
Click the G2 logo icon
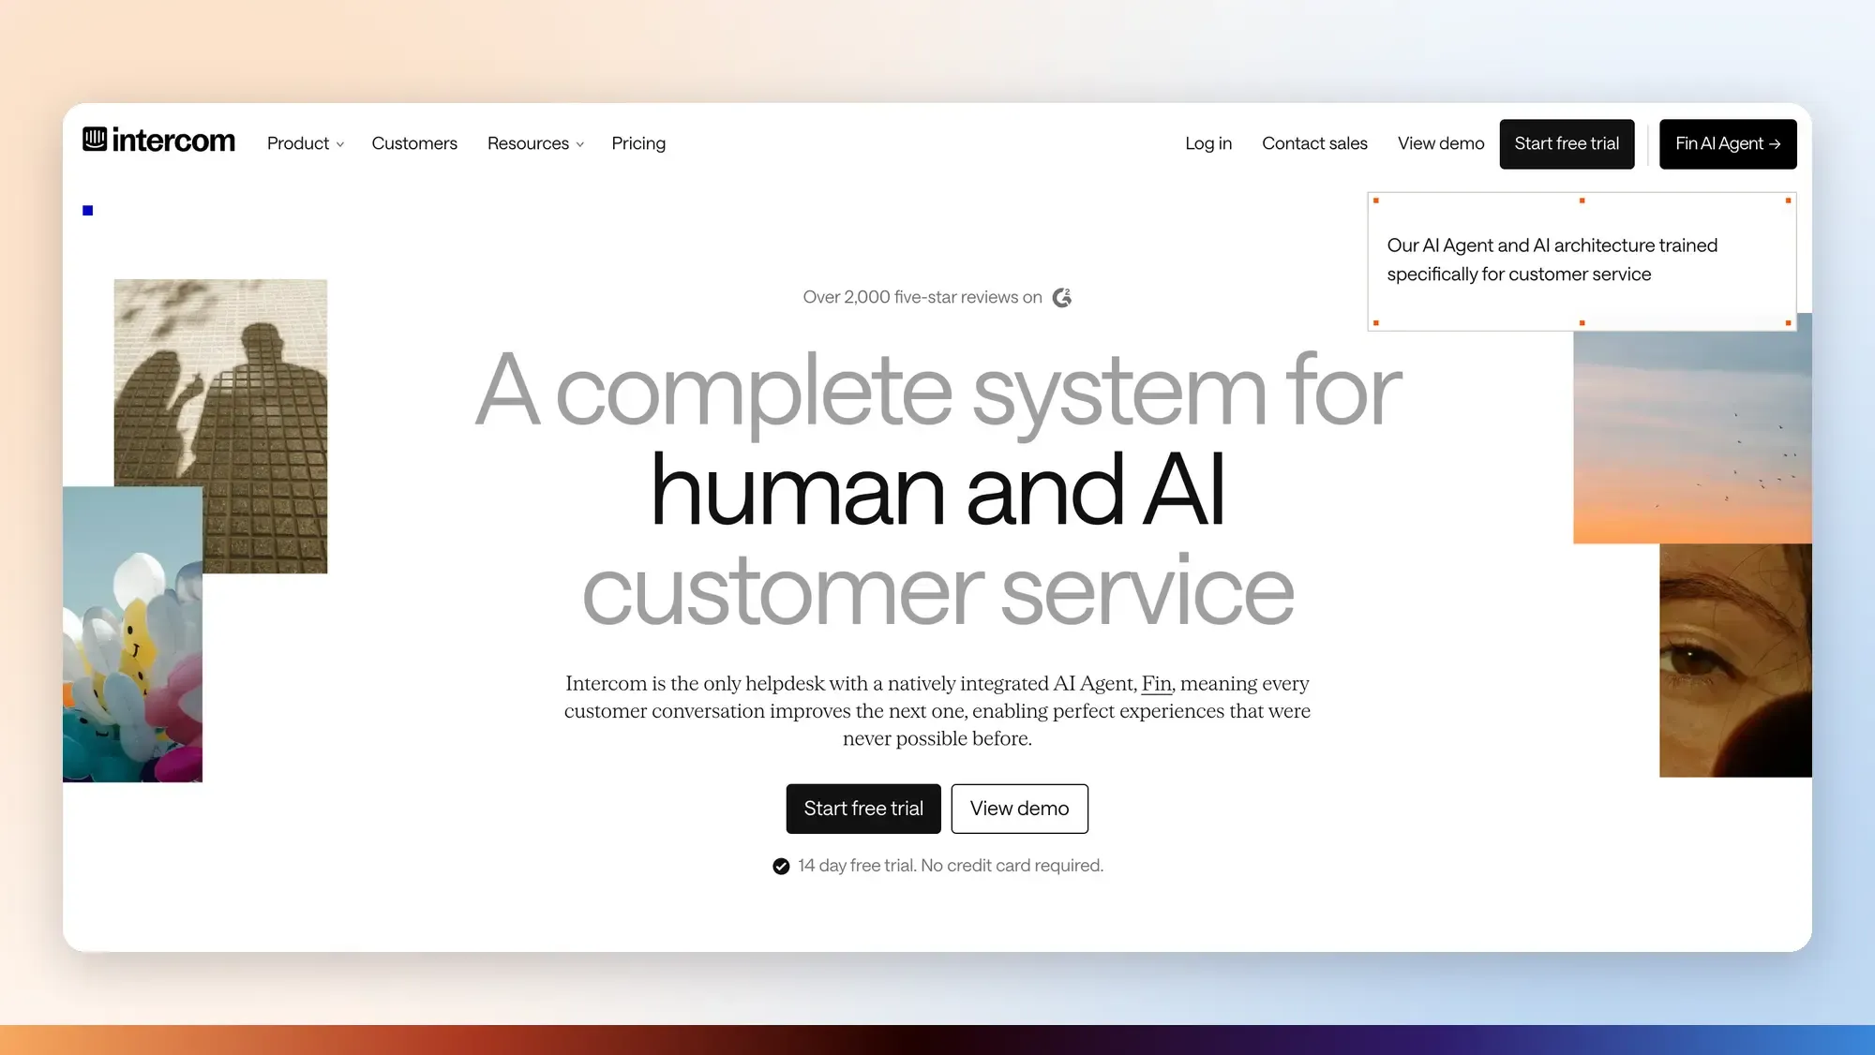[1061, 297]
